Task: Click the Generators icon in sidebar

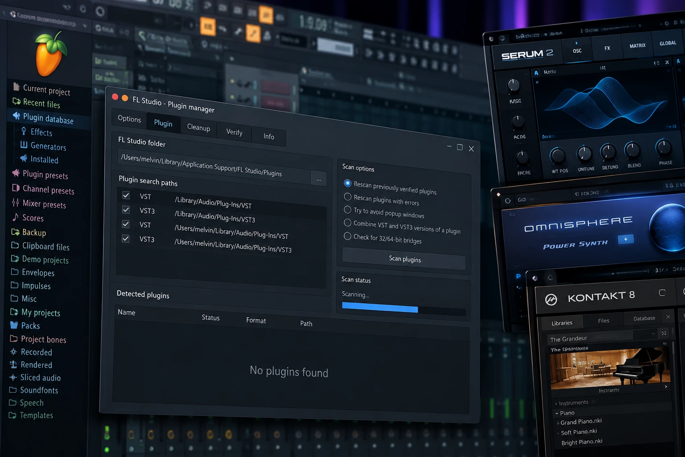Action: [x=24, y=145]
